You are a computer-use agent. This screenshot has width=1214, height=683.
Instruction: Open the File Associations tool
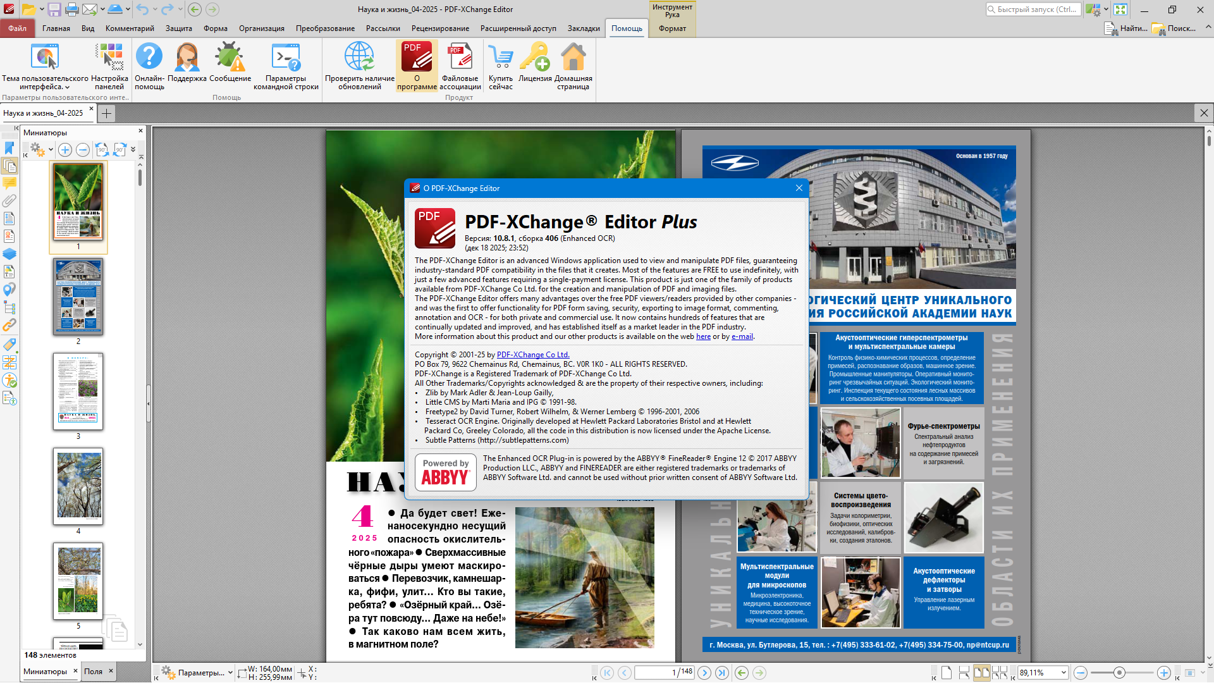[x=460, y=58]
